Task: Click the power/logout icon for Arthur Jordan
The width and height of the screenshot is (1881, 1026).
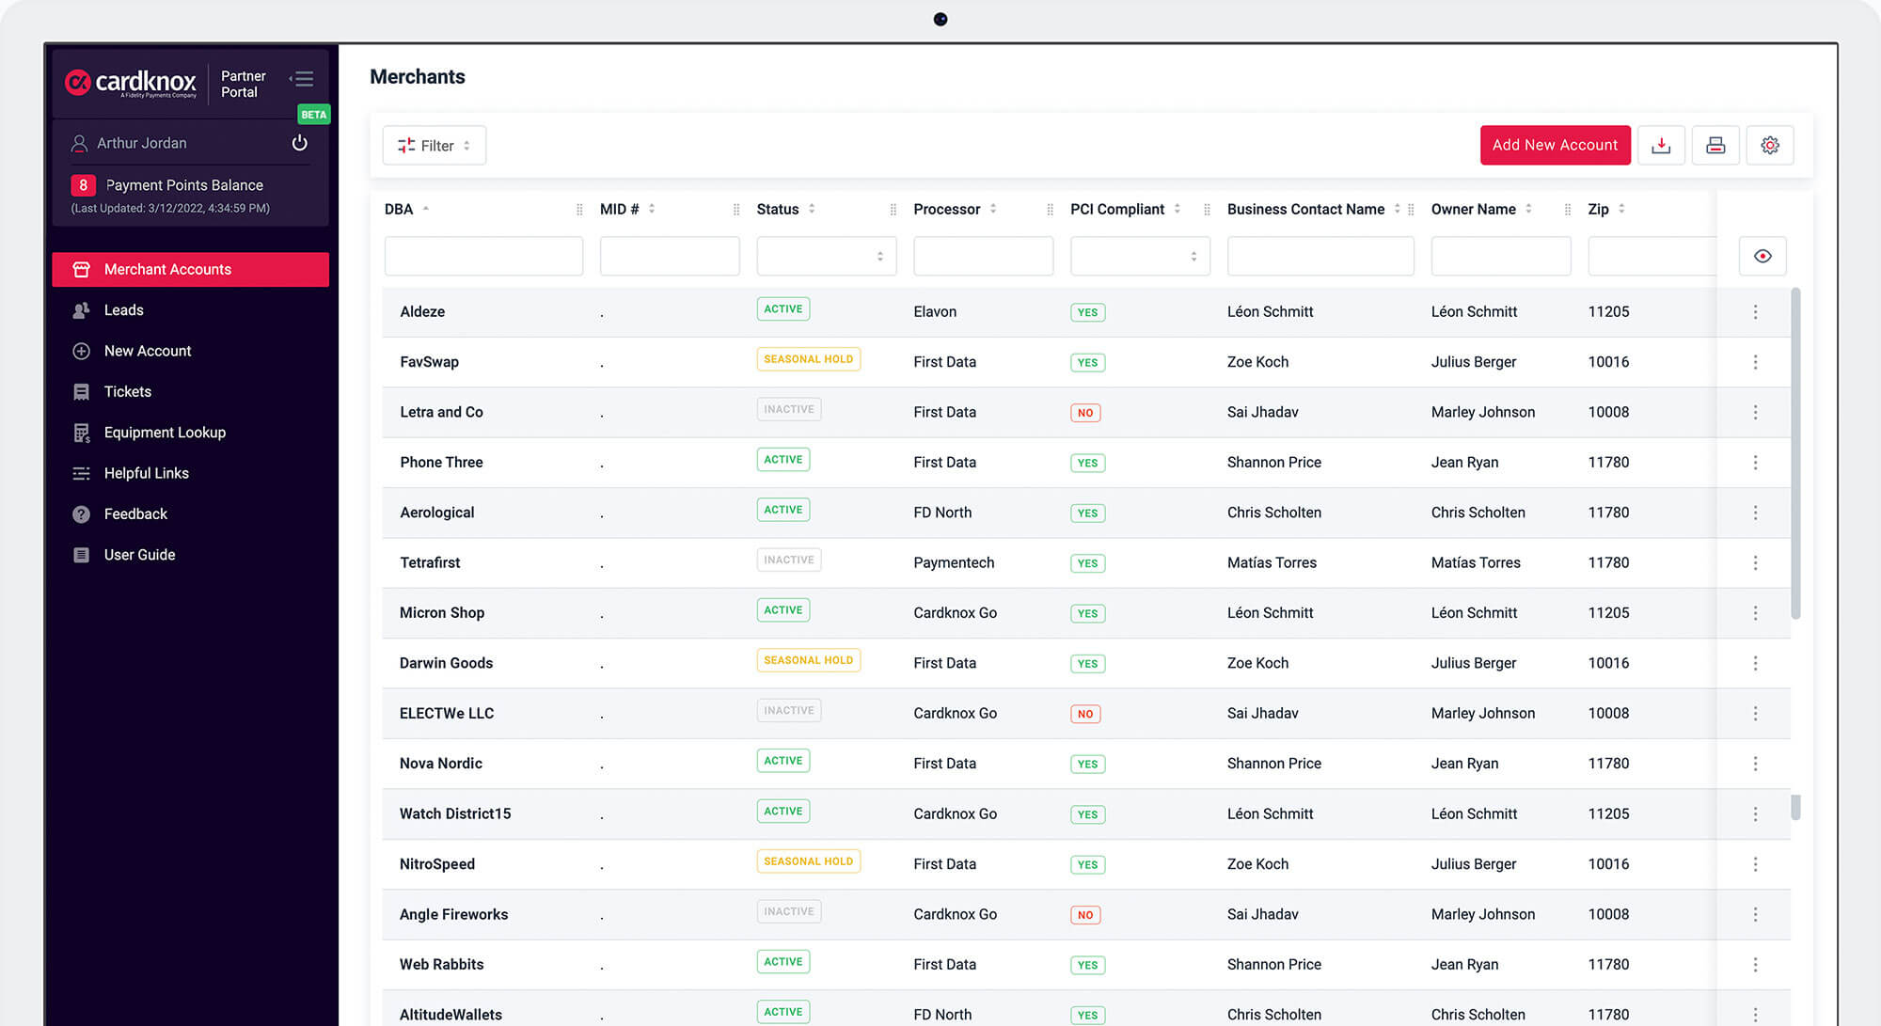Action: (x=299, y=143)
